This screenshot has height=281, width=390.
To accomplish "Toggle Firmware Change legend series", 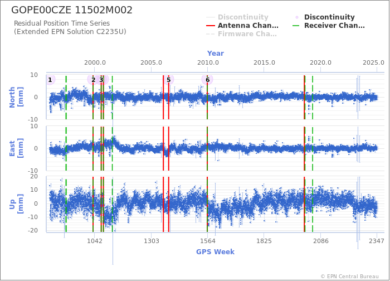I will click(x=241, y=34).
